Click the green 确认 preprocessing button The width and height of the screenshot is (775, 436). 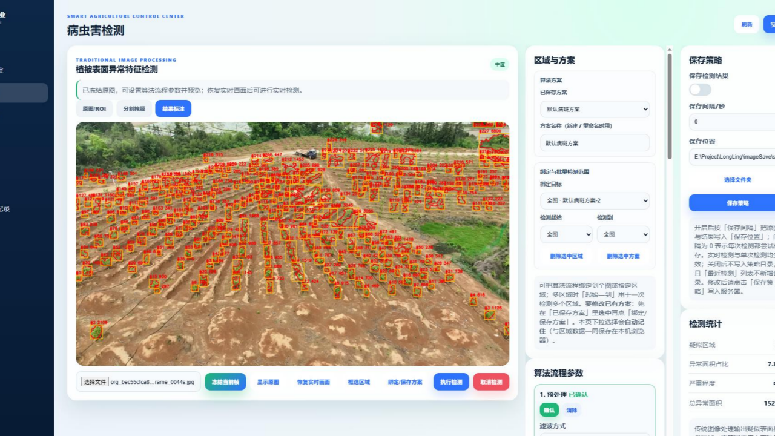549,410
